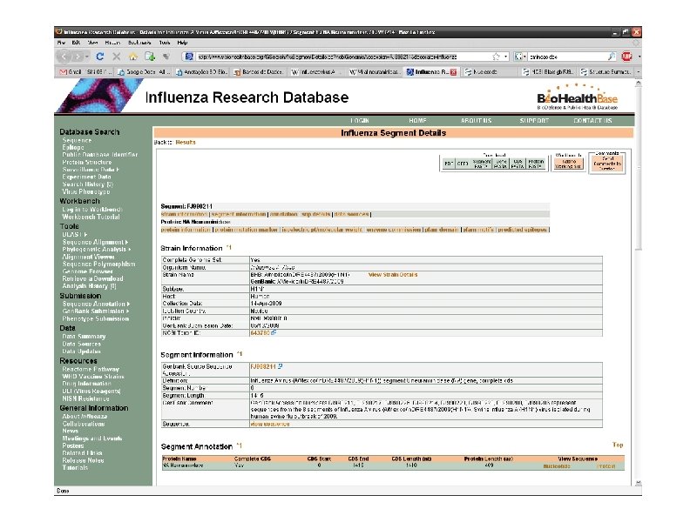Screen dimensions: 697x522
Task: Go back with the browser Back arrow
Action: coord(64,57)
